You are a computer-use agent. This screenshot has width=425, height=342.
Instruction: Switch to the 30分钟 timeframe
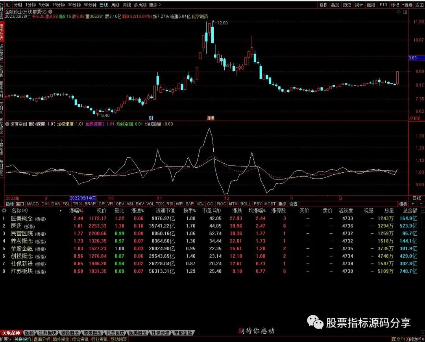(x=74, y=5)
